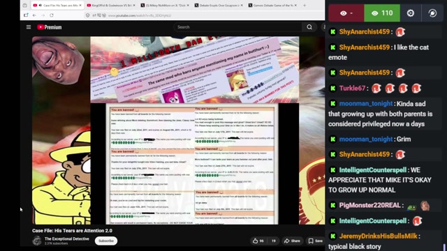The image size is (447, 251).
Task: Click the YouTube search magnifier button
Action: click(309, 27)
